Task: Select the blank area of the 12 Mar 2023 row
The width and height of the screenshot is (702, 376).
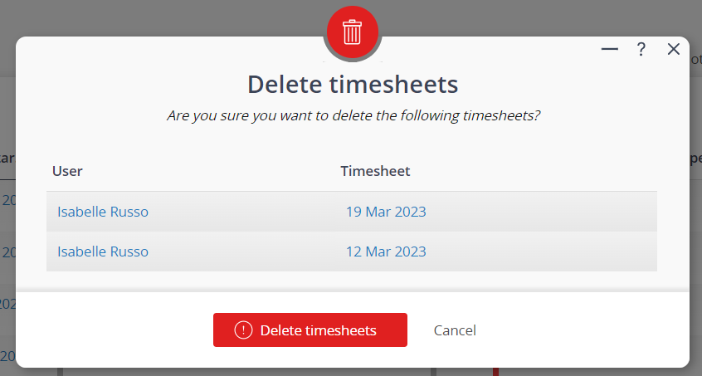Action: point(542,251)
